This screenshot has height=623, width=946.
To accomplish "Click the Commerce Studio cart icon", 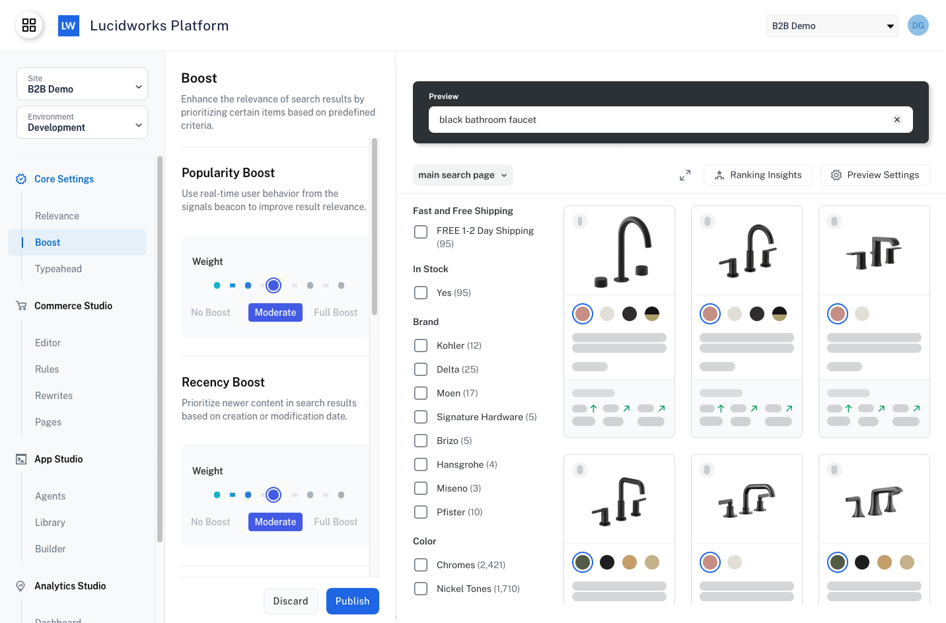I will coord(21,306).
